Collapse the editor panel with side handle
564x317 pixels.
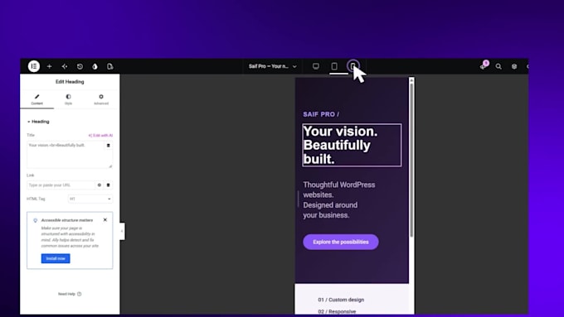pos(122,231)
